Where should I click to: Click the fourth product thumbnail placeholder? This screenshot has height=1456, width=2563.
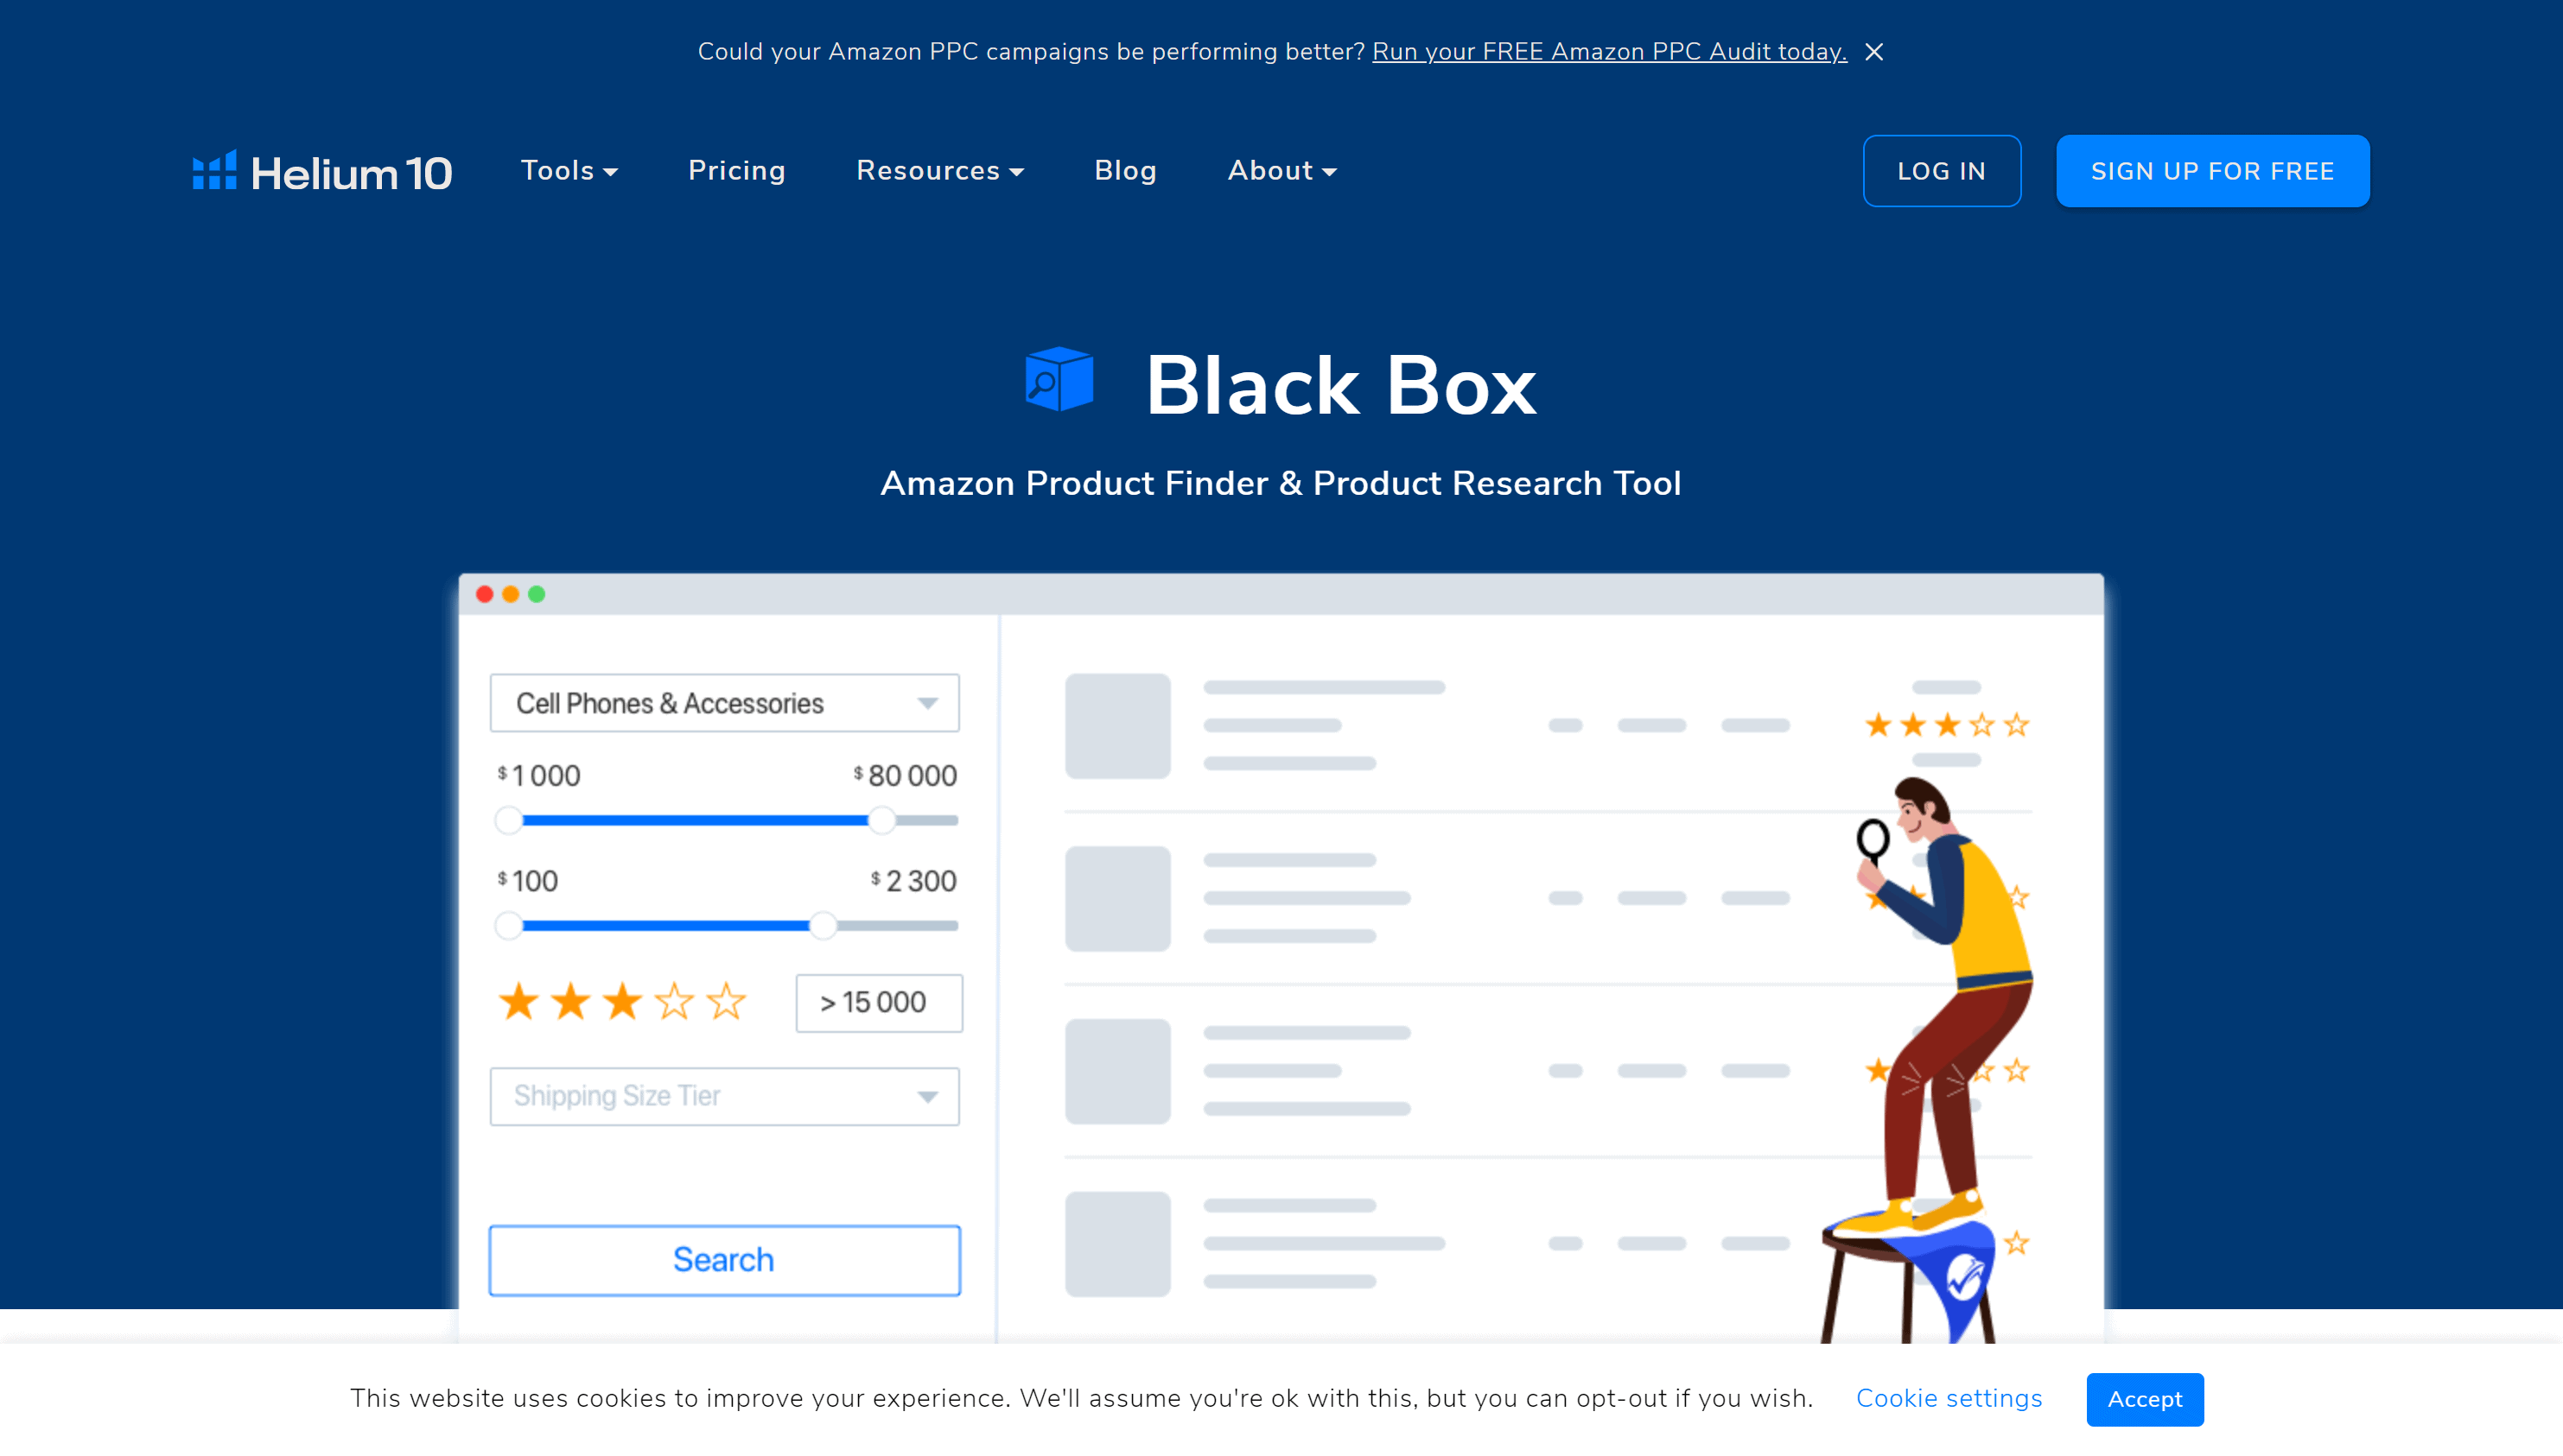point(1117,1244)
